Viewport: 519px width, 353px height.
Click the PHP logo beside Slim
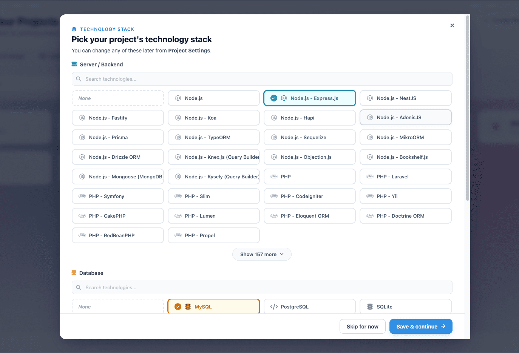[x=178, y=196]
